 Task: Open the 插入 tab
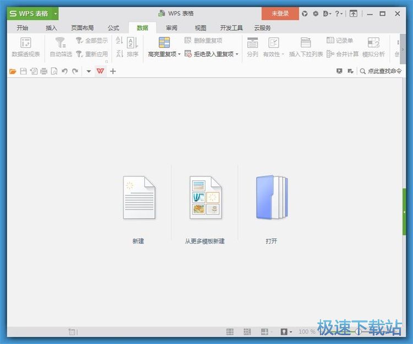[x=51, y=28]
